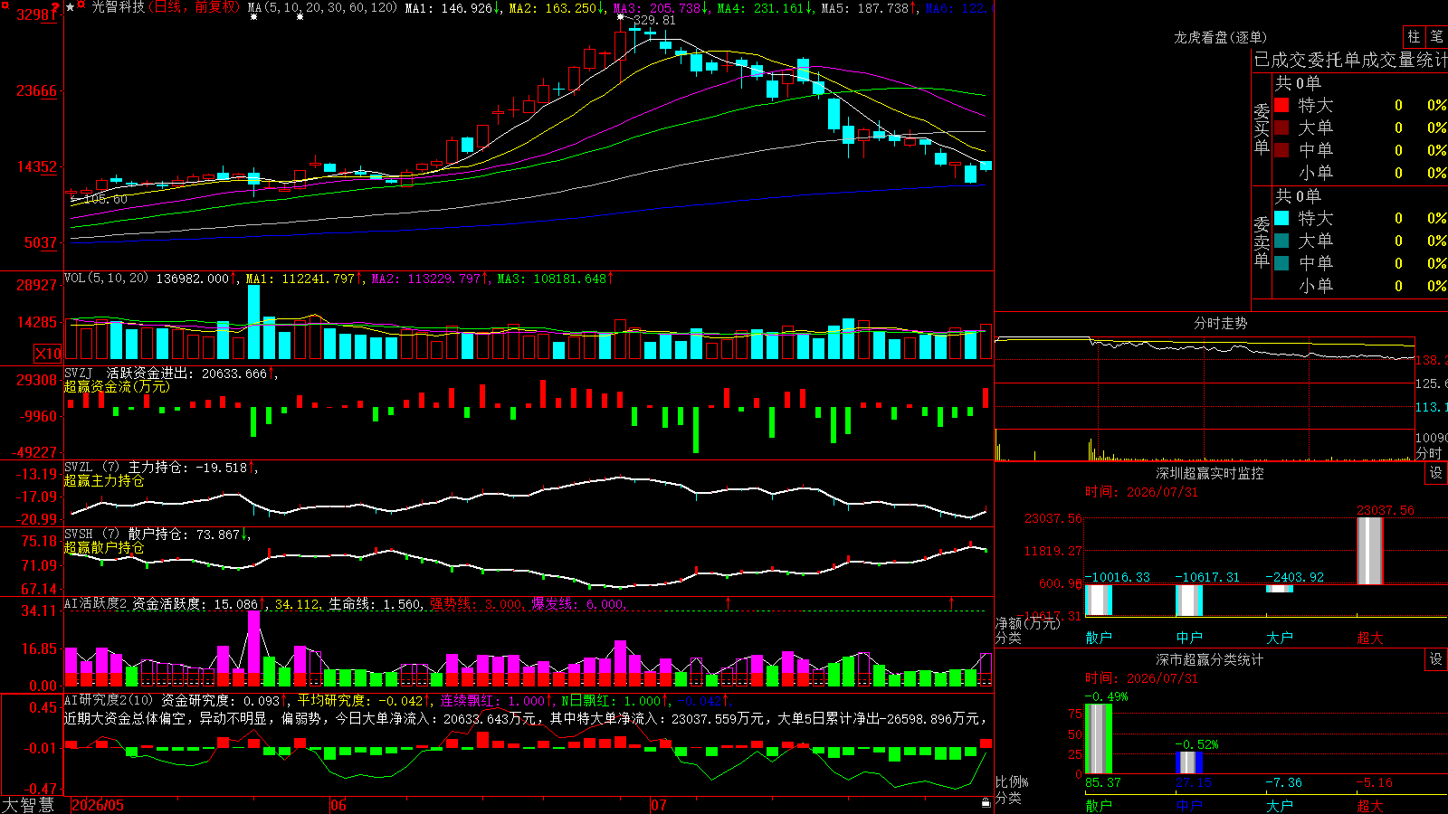Select 中户 tab in 深圳超赢实时监控

click(x=1189, y=638)
